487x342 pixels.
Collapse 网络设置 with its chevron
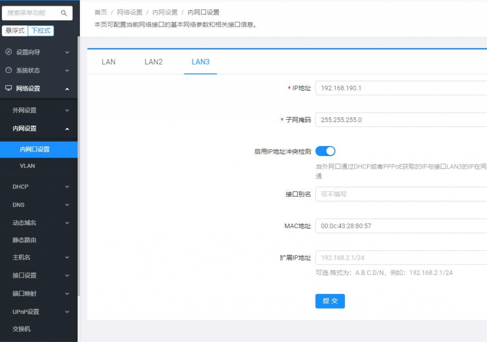pyautogui.click(x=67, y=89)
